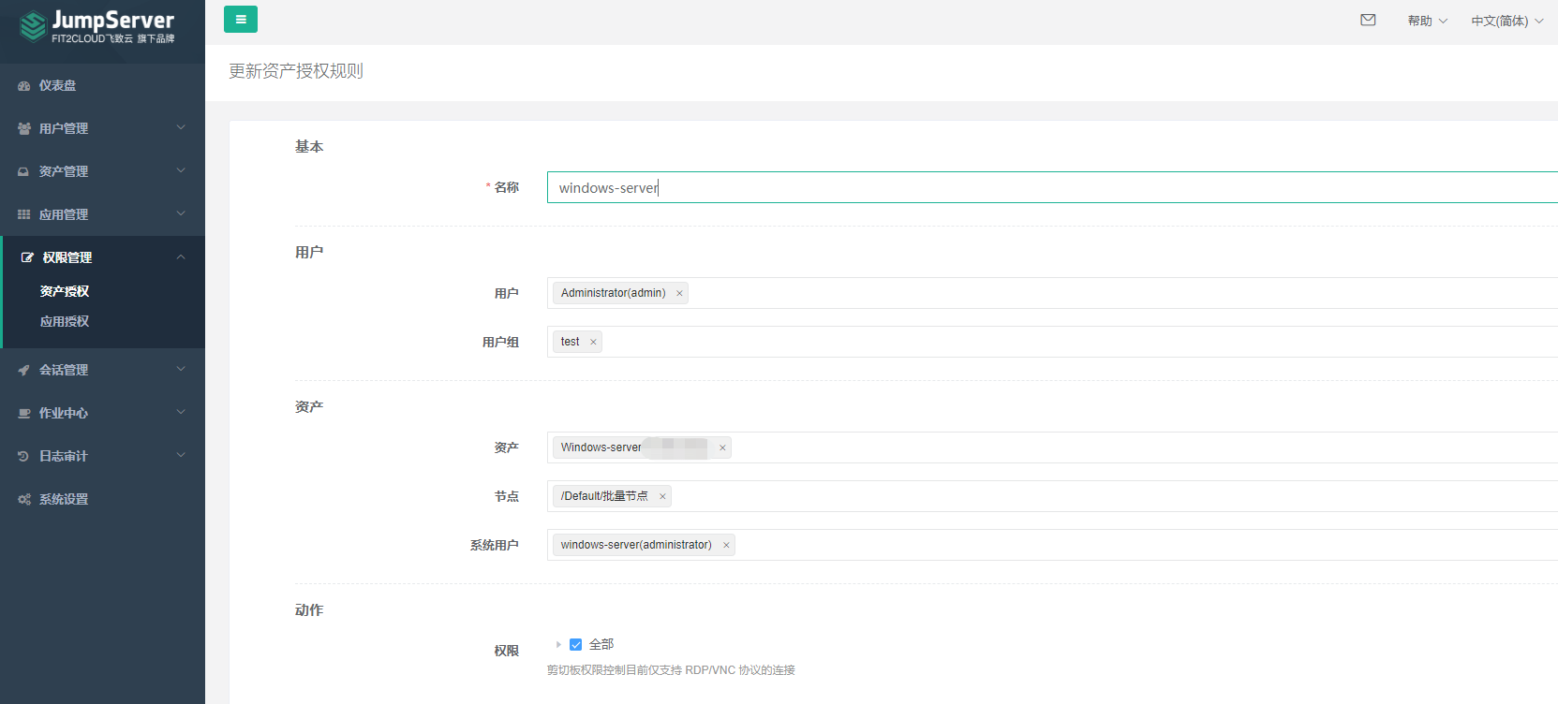The height and width of the screenshot is (704, 1558).
Task: Click the 名称 name input field
Action: tap(1052, 187)
